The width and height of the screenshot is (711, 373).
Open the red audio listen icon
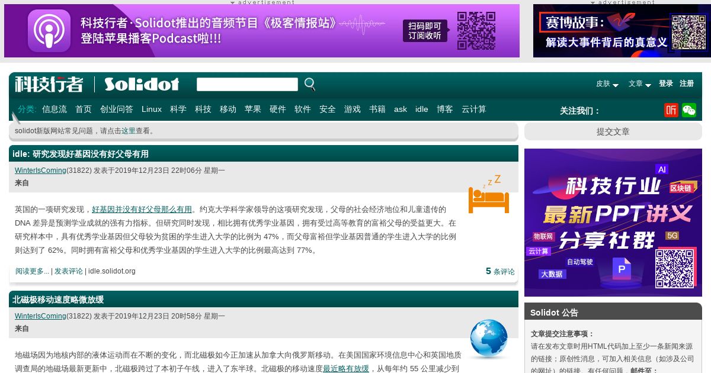(671, 110)
